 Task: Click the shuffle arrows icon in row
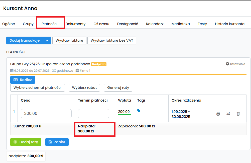(228, 114)
